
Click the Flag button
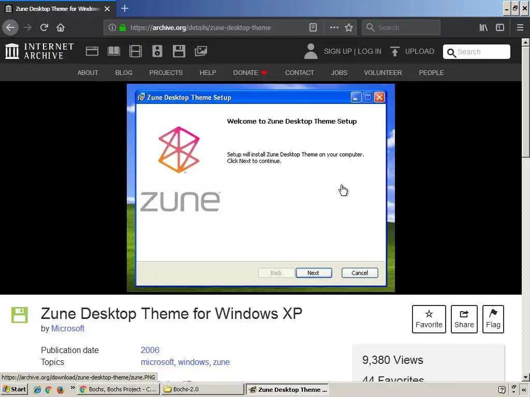[x=493, y=319]
